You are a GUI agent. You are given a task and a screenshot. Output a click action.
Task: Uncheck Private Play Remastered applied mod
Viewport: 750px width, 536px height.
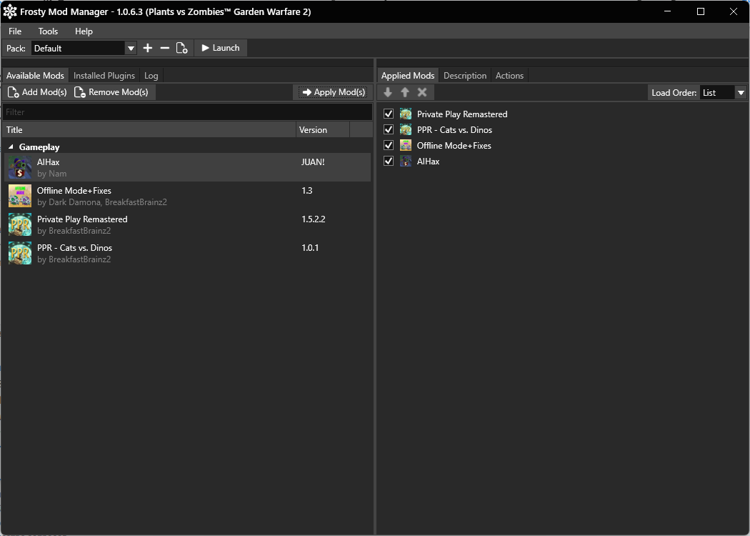pos(389,114)
